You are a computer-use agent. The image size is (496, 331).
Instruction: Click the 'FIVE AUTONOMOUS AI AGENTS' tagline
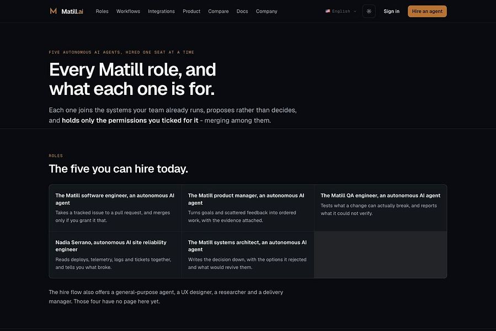coord(121,52)
